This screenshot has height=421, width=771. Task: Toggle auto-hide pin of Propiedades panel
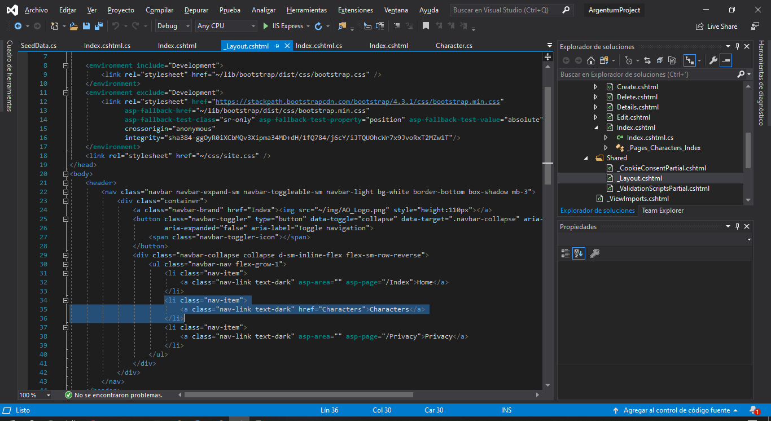737,227
